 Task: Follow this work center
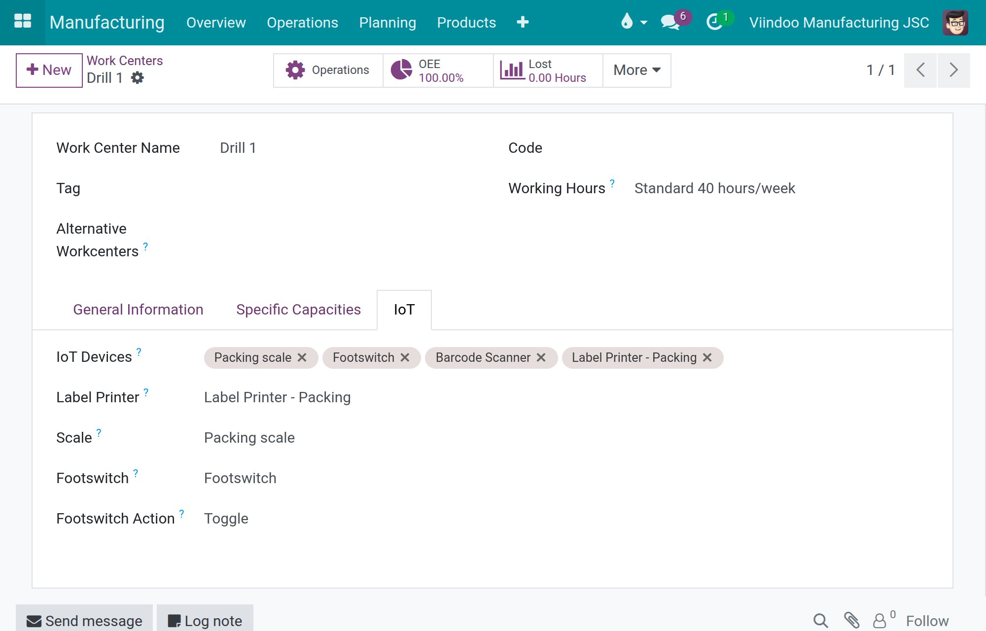tap(927, 621)
